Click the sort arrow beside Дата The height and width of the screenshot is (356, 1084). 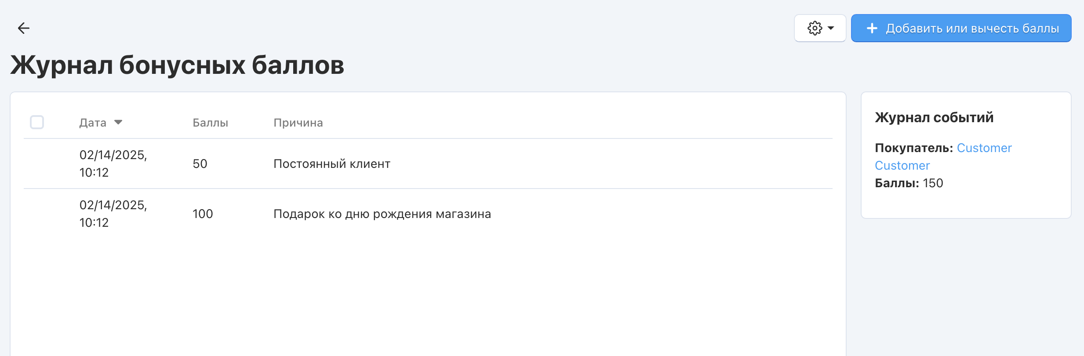tap(118, 122)
